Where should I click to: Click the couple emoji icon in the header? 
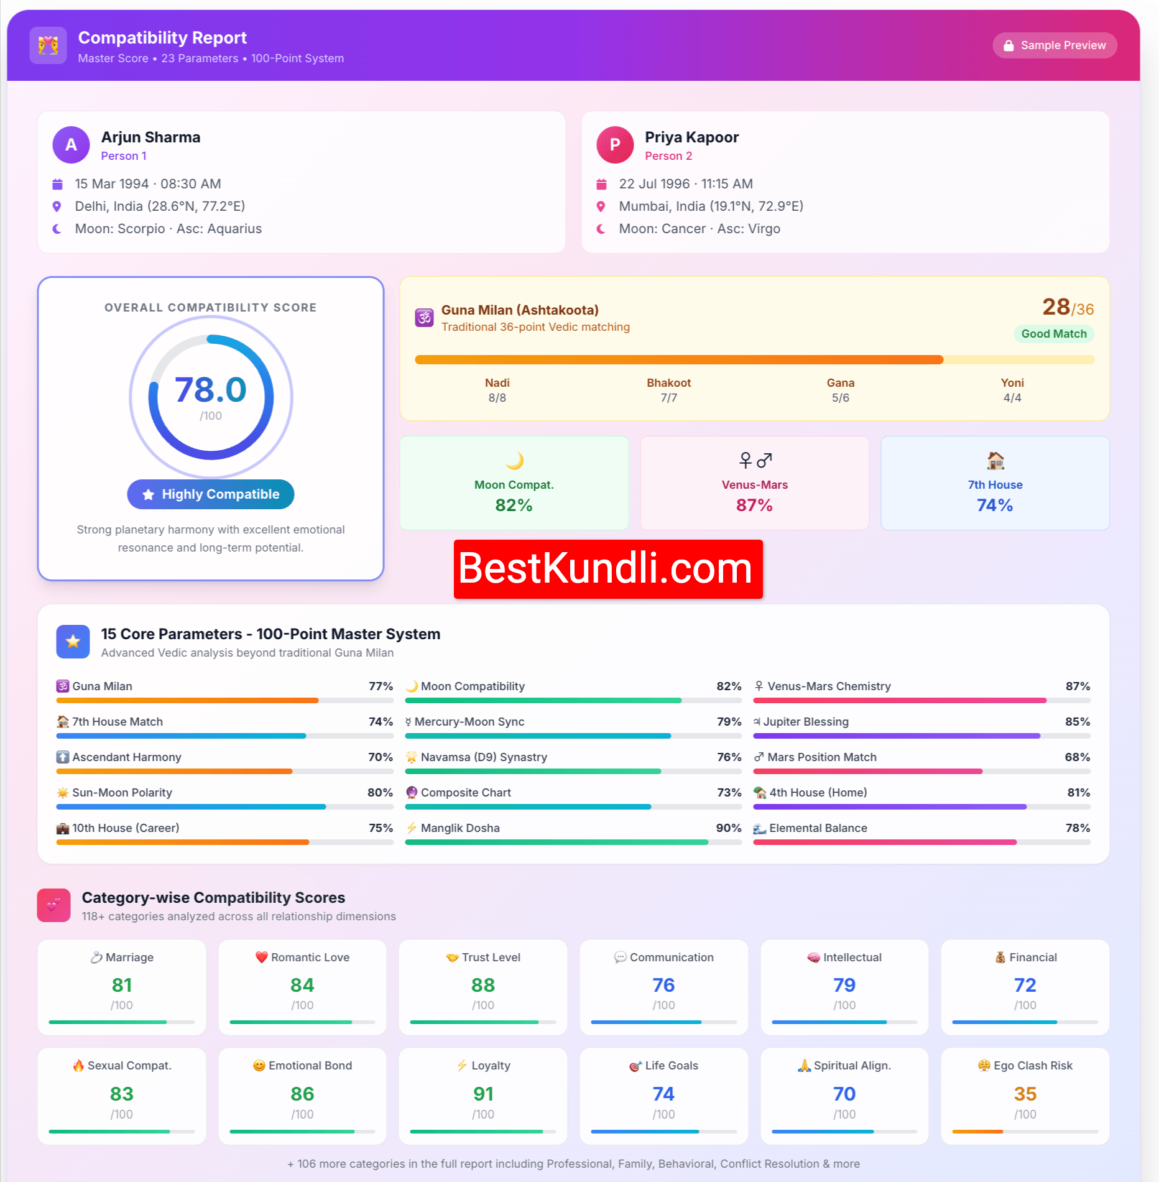click(x=48, y=45)
